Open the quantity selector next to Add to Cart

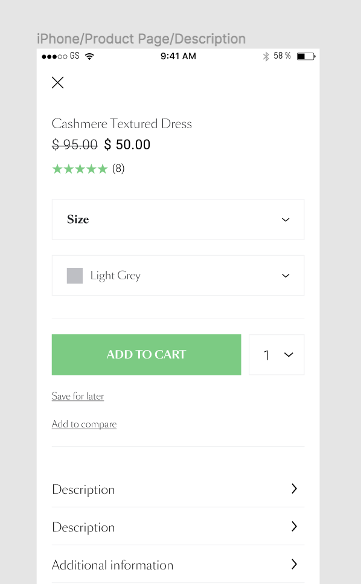tap(276, 354)
